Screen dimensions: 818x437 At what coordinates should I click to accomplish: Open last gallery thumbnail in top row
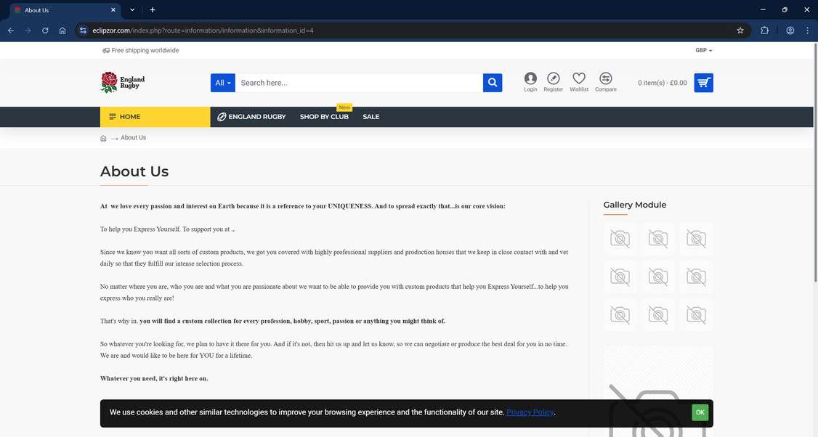696,239
